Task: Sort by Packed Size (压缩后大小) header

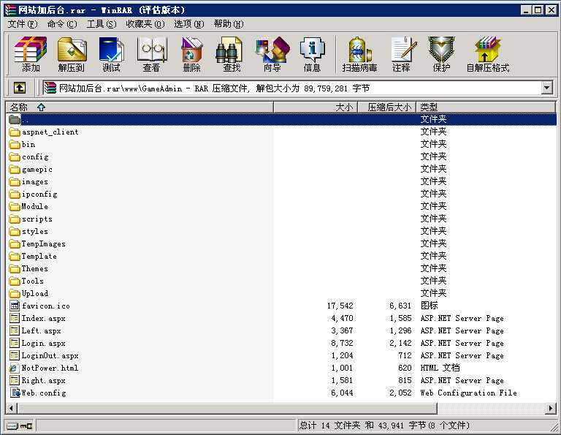Action: pyautogui.click(x=386, y=107)
